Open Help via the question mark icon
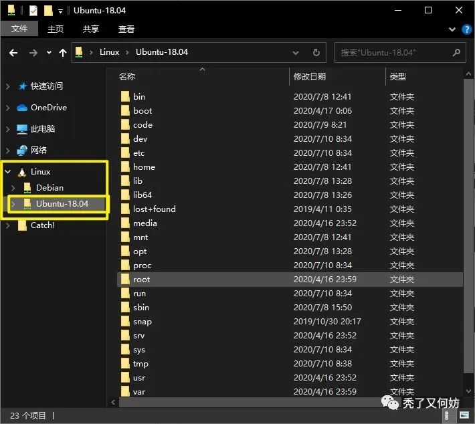475x424 pixels. (x=467, y=29)
